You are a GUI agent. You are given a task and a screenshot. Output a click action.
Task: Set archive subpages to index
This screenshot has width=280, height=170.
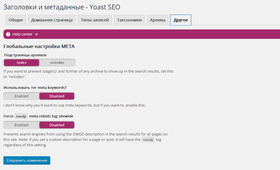21,63
